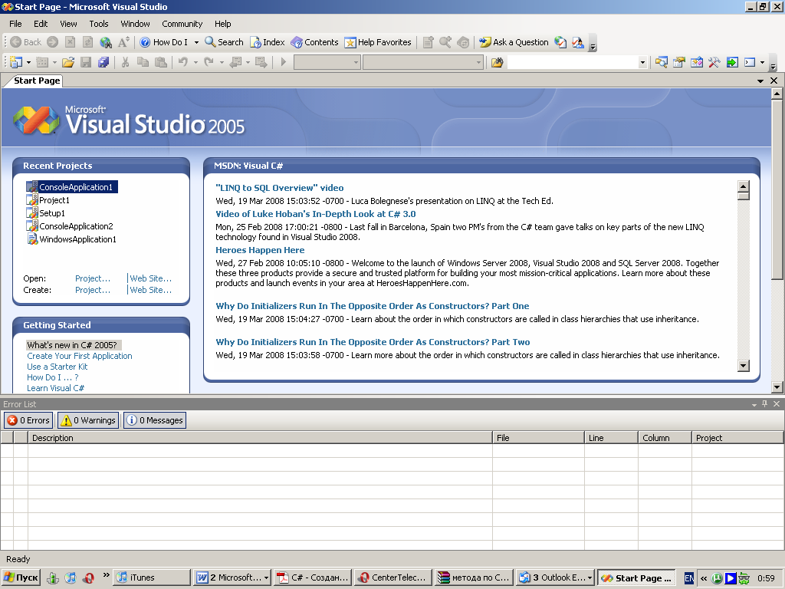This screenshot has width=785, height=589.
Task: Click Start Page vertical scrollbar thumb
Action: [x=777, y=189]
